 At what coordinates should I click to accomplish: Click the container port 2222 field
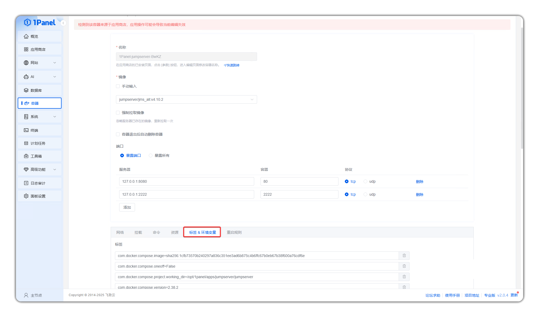click(299, 194)
